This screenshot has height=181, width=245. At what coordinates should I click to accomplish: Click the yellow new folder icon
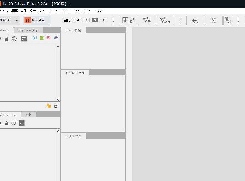[x=49, y=106]
